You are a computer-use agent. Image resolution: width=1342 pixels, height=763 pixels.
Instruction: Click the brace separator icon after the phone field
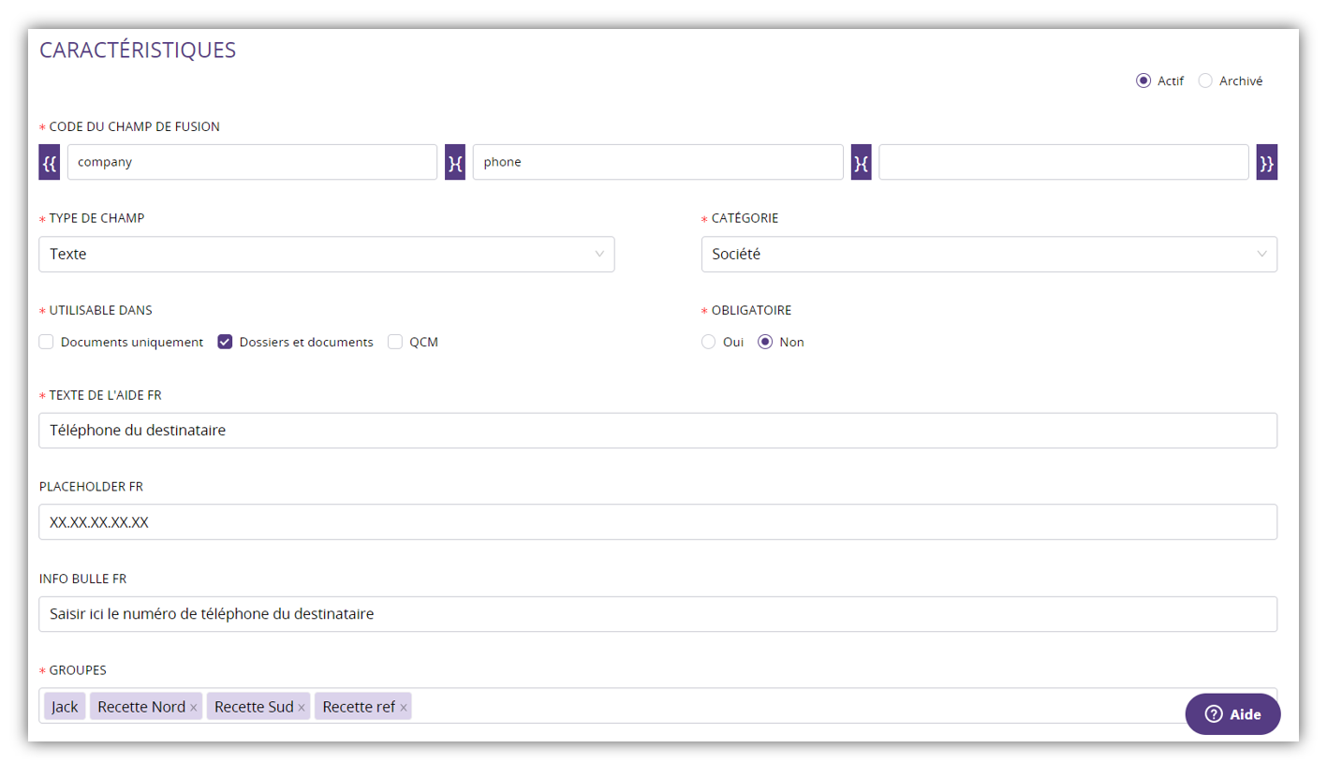[862, 162]
